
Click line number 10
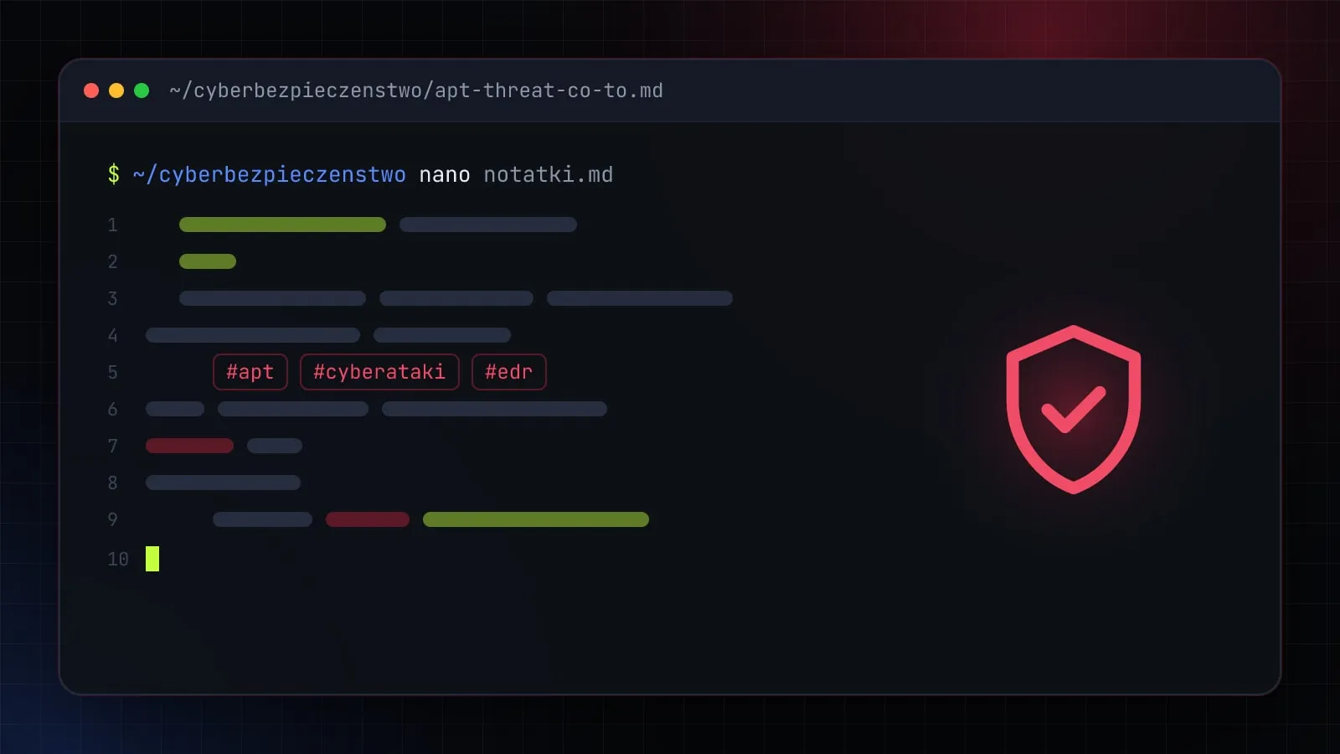[x=118, y=559]
